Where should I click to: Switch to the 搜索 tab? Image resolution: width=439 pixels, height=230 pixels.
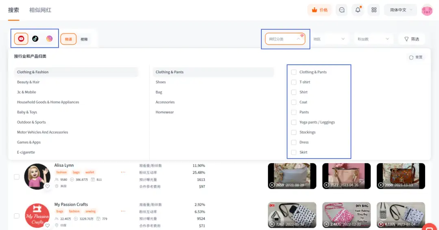point(13,10)
